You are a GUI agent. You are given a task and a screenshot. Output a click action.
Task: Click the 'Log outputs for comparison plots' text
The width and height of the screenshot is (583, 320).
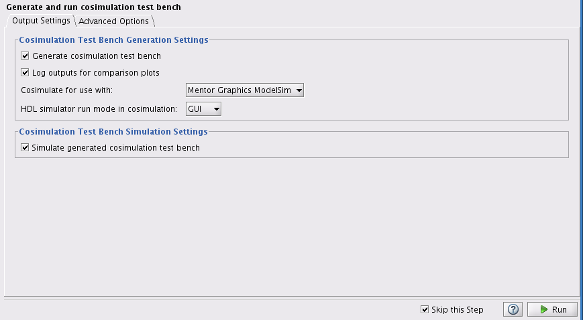(96, 72)
